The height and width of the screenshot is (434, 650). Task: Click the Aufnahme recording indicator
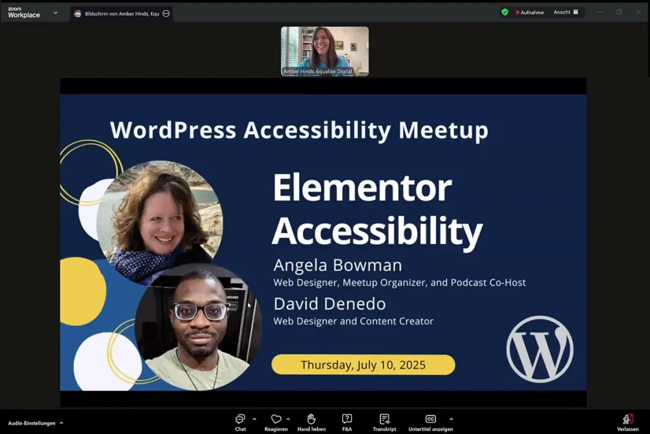(529, 13)
